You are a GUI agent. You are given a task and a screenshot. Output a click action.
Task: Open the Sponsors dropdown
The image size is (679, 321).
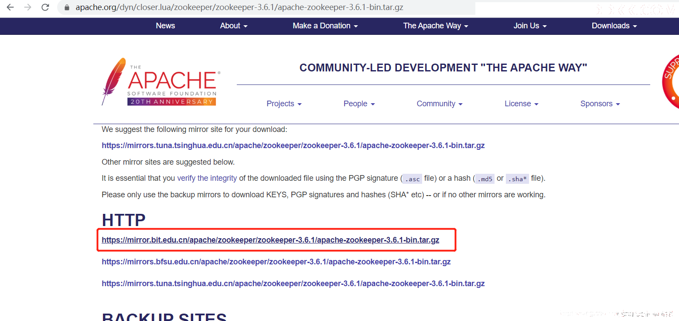[x=600, y=104]
